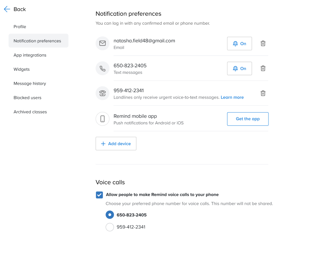Delete the 650-823-2405 text message device
The image size is (316, 264).
[263, 68]
